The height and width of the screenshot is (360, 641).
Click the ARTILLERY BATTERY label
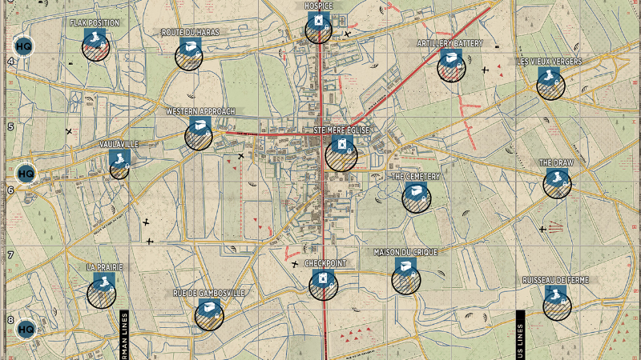point(450,43)
